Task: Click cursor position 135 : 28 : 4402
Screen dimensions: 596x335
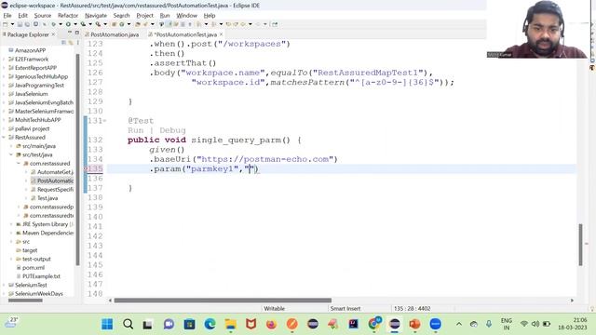Action: click(x=412, y=308)
